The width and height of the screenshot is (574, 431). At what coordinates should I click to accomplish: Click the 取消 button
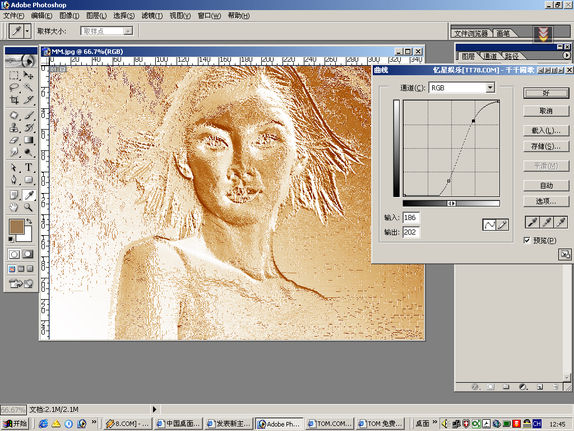[546, 111]
